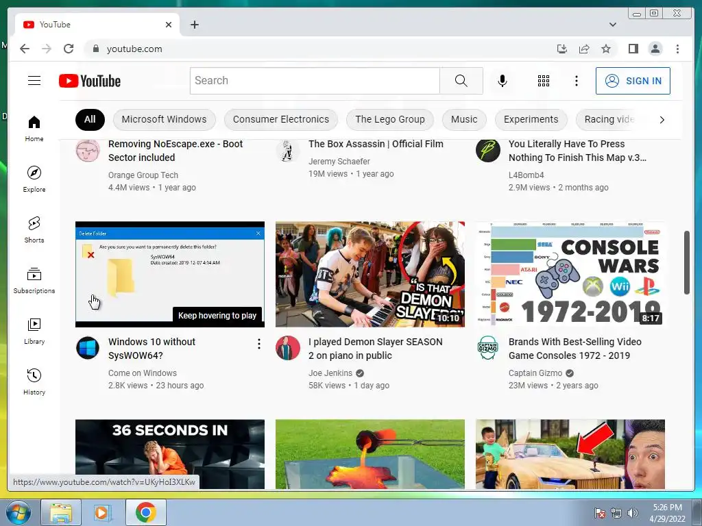Screen dimensions: 702x526
Task: Open Explore in the sidebar
Action: point(34,179)
